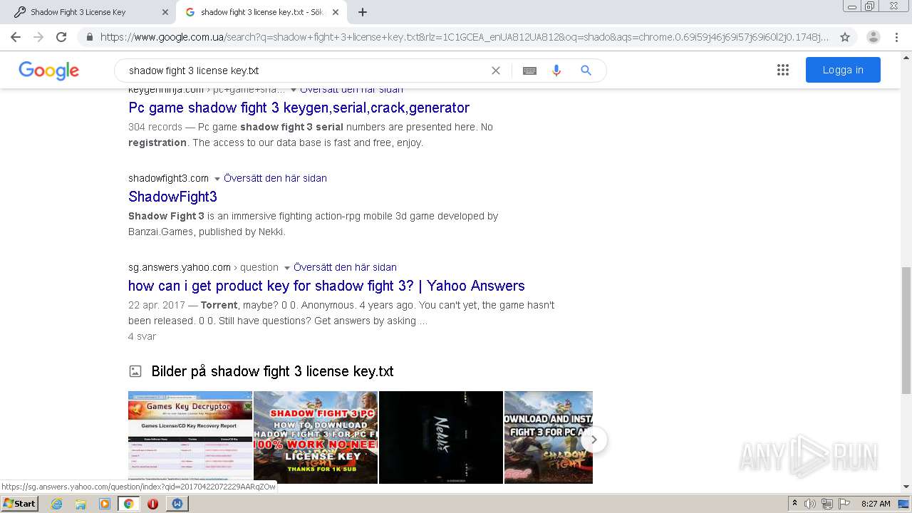Translate the shadowfight3.com result page
This screenshot has height=513, width=912.
275,178
